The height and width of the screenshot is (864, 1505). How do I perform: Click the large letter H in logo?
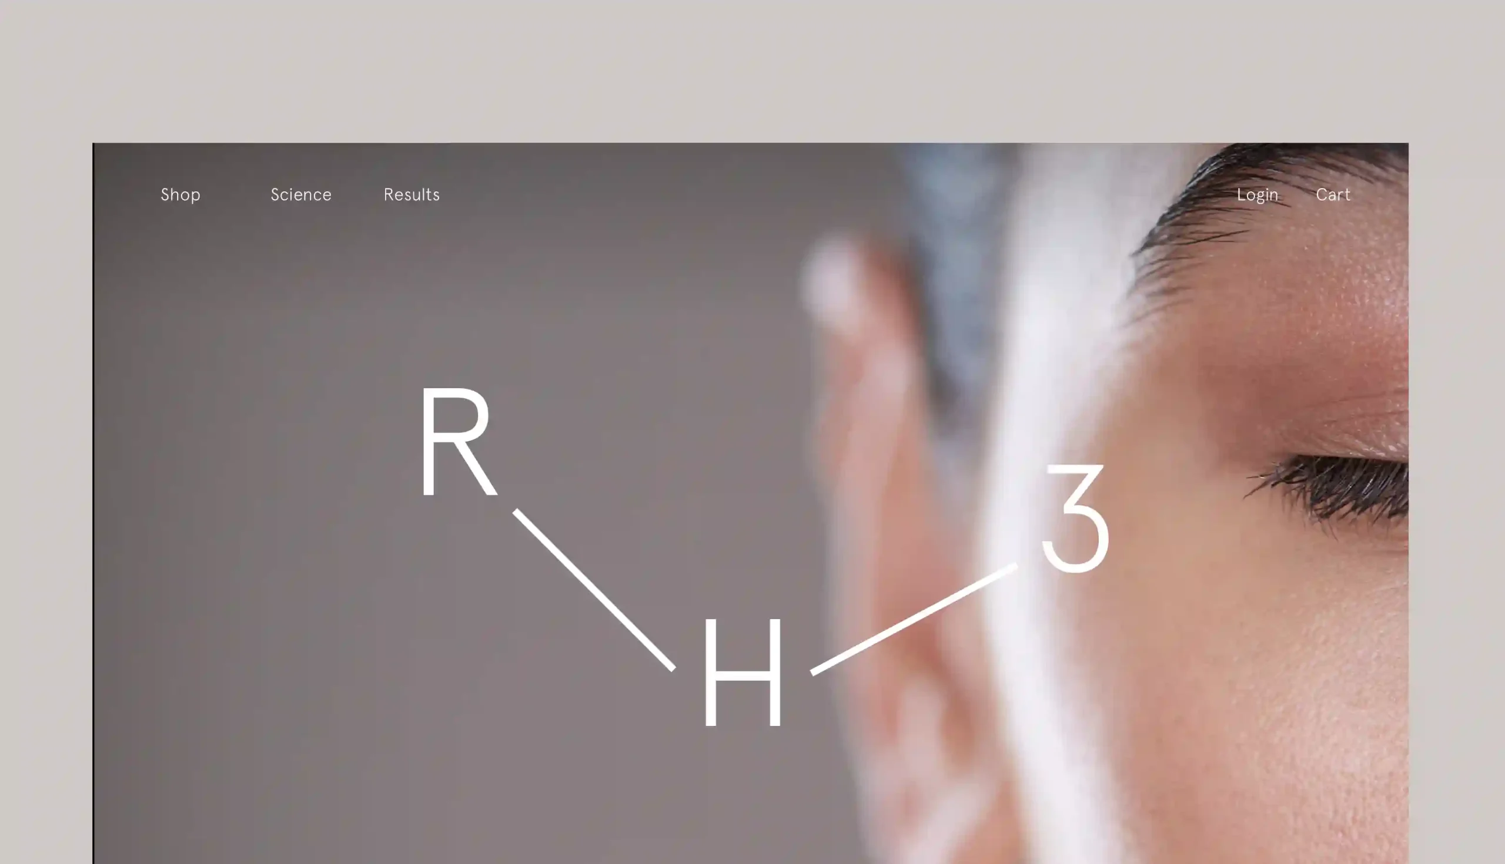[x=743, y=672]
